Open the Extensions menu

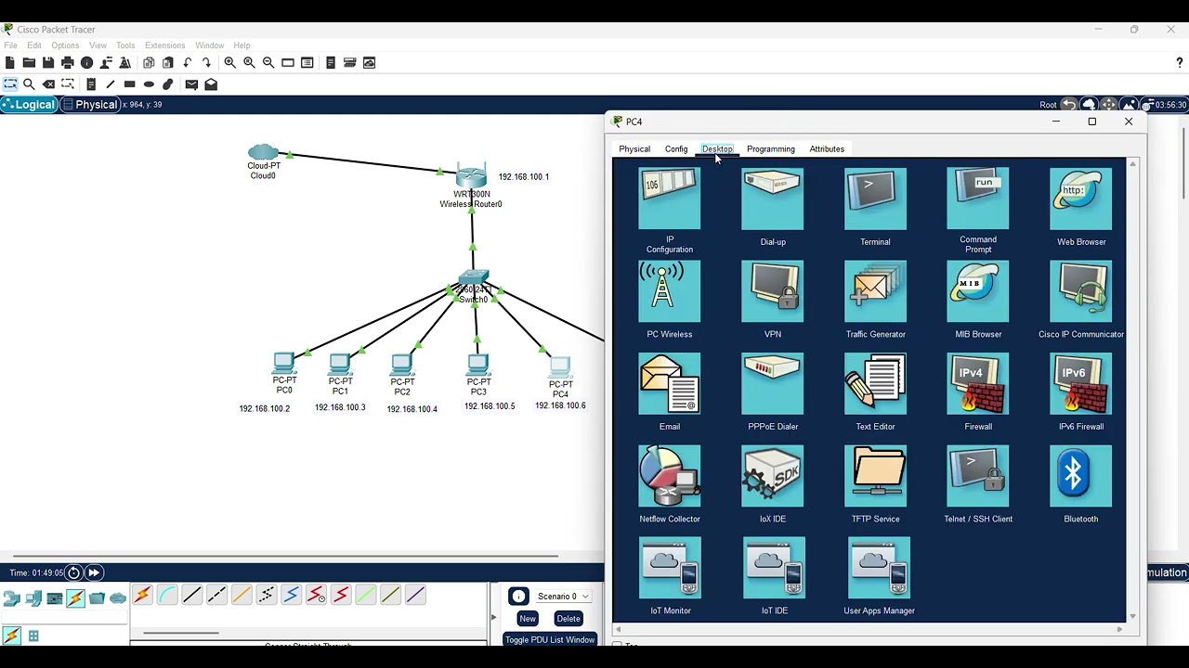tap(165, 45)
